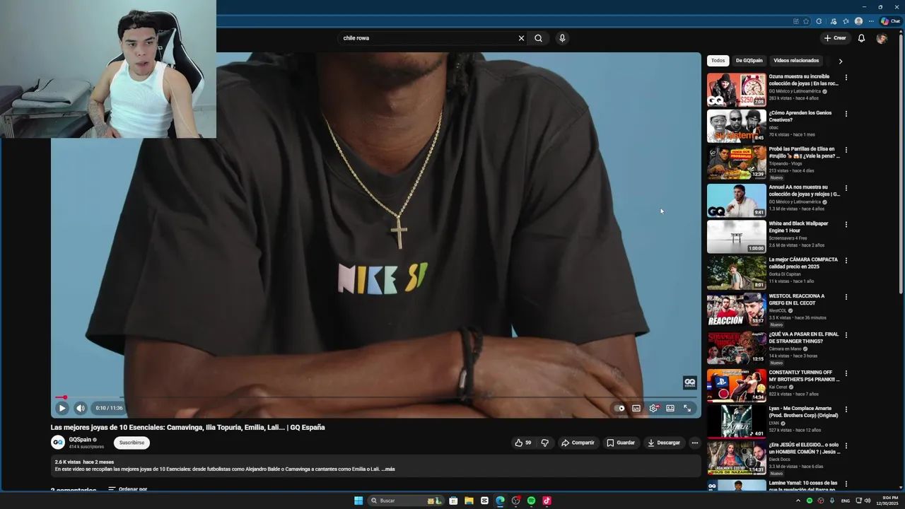905x509 pixels.
Task: Open GQSpain channel avatar
Action: tap(58, 443)
